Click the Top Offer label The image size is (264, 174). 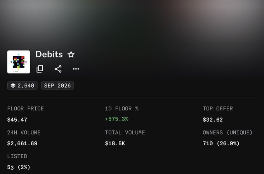[218, 109]
